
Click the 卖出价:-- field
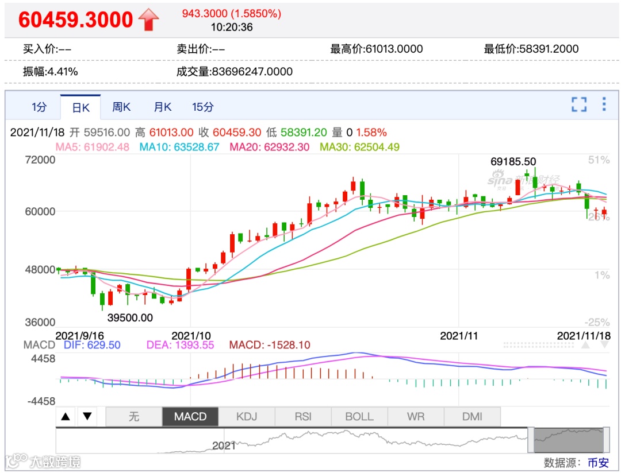point(201,49)
